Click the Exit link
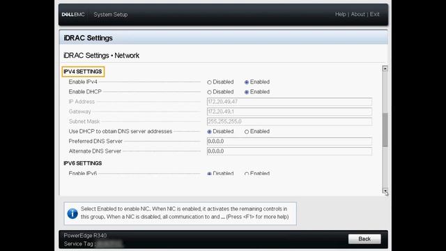The width and height of the screenshot is (446, 251). [375, 14]
